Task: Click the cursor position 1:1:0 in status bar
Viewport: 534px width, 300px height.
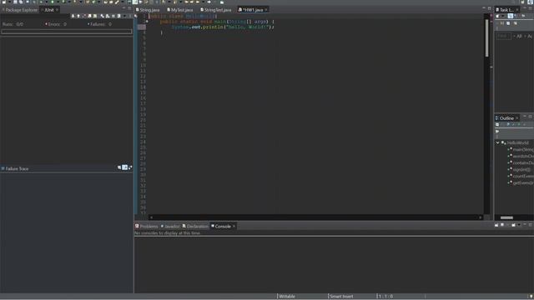Action: coord(385,297)
